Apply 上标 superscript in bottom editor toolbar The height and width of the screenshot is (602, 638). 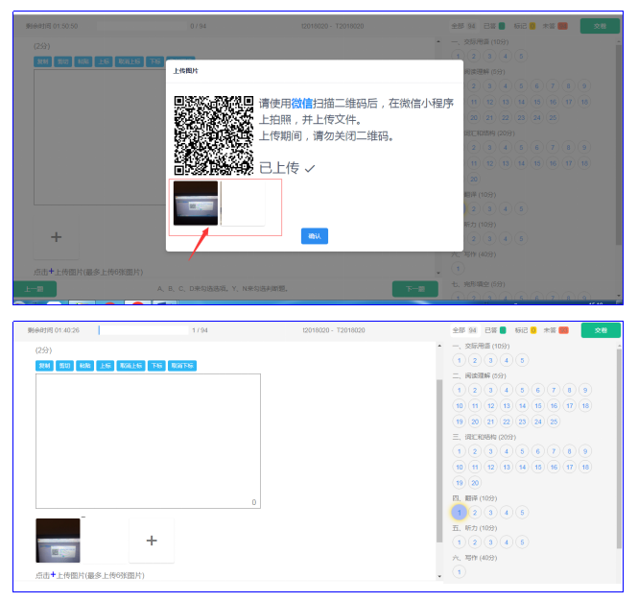point(106,366)
